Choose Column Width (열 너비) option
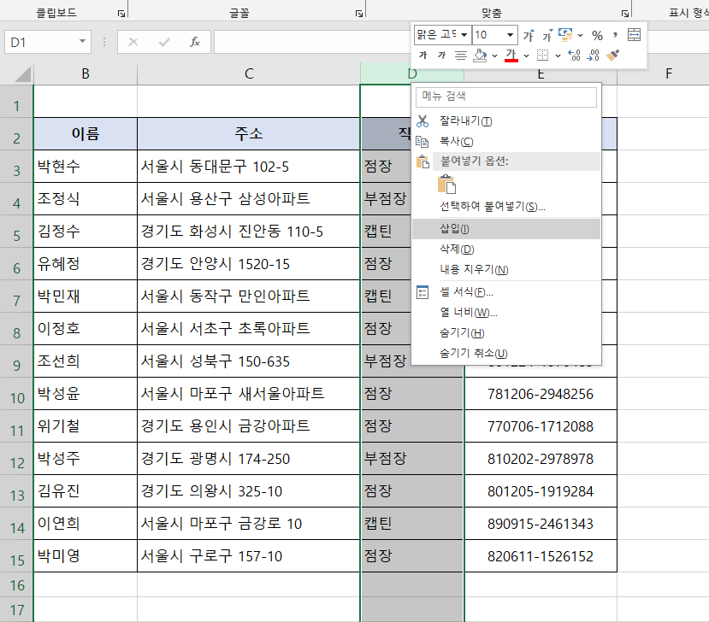Image resolution: width=709 pixels, height=622 pixels. pos(506,313)
